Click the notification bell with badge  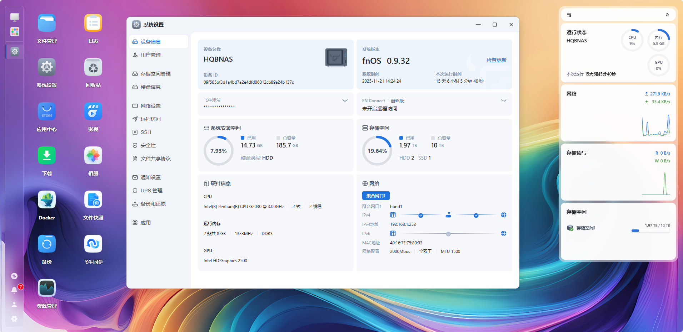[x=15, y=290]
